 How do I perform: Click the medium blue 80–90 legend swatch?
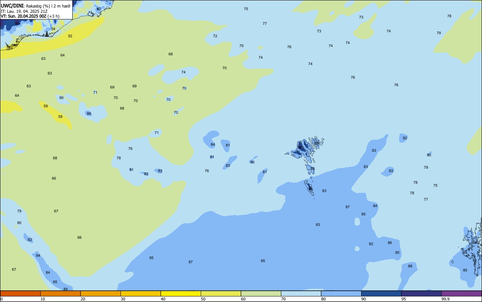point(341,293)
